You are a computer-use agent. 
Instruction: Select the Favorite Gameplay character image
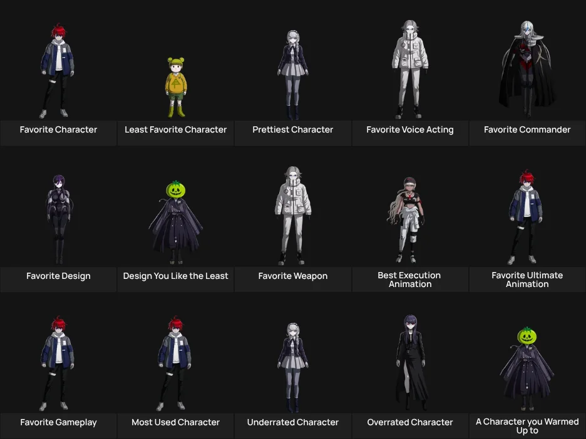click(58, 363)
